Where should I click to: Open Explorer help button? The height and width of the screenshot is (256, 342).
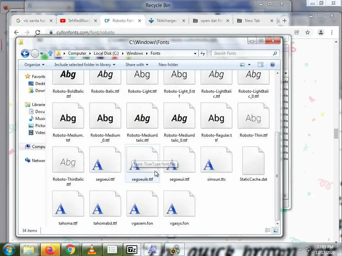pos(273,65)
